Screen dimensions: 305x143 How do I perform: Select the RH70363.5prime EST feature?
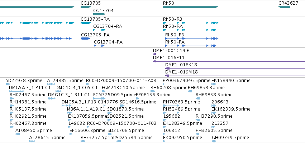[x=171, y=106]
